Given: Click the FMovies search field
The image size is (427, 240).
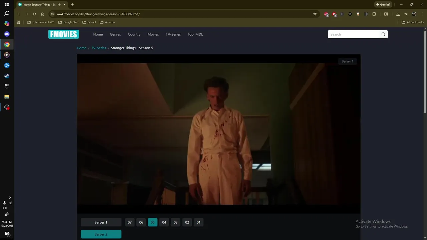Looking at the screenshot, I should tap(354, 34).
